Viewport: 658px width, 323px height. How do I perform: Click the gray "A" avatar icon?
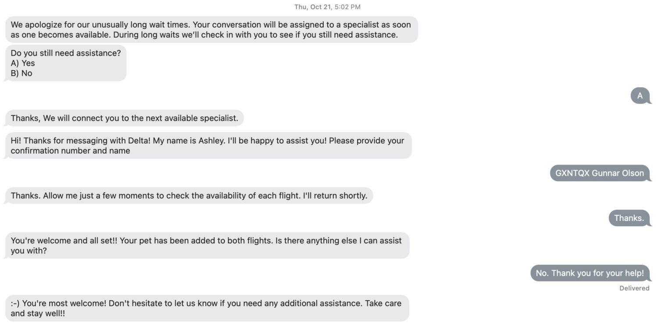tap(640, 95)
